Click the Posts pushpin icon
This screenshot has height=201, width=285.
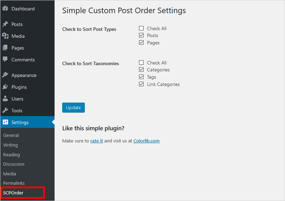click(x=5, y=24)
